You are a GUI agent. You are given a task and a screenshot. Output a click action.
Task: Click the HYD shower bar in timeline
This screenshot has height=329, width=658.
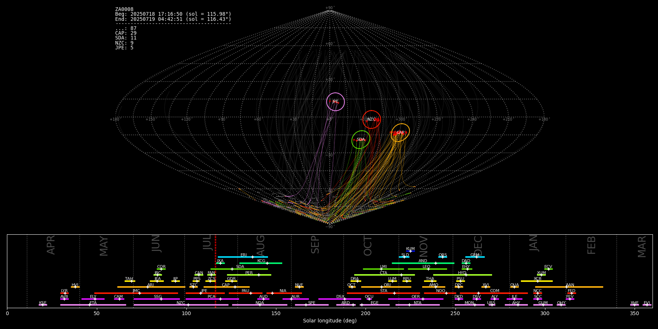(x=462, y=275)
